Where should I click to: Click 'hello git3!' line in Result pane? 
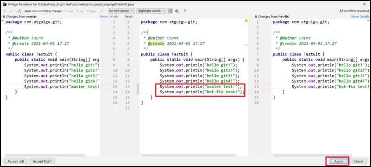pos(200,76)
